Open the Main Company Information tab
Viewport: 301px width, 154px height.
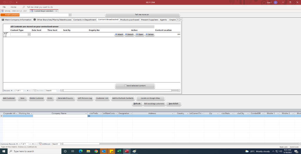(x=17, y=20)
